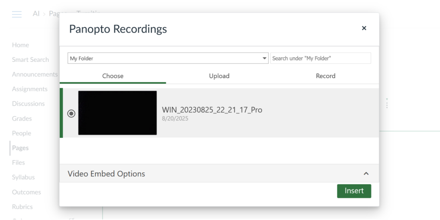
Task: Click the black video thumbnail
Action: (117, 113)
